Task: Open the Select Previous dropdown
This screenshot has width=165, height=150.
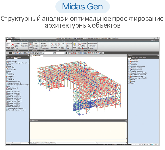Action: 45,48
